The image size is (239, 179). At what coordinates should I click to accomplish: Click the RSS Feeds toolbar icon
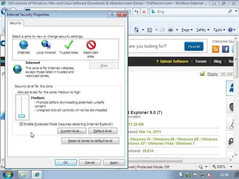tap(150, 30)
